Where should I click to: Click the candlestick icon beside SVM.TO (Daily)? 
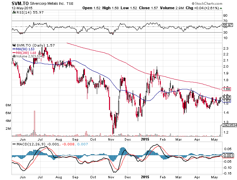14,45
